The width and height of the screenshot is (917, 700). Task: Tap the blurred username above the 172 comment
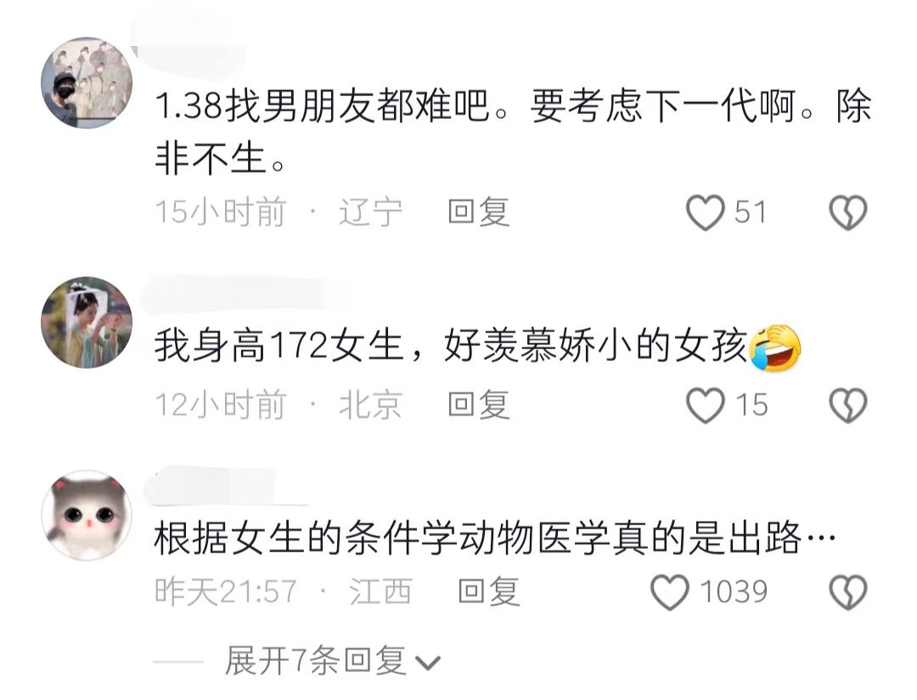[245, 292]
